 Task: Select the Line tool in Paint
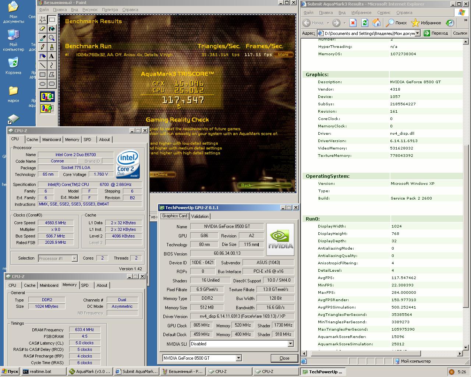click(x=43, y=66)
